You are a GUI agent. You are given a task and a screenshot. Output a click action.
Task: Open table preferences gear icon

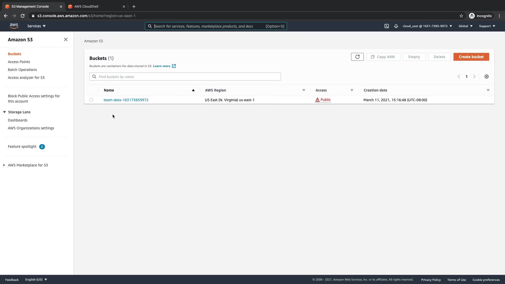pyautogui.click(x=487, y=77)
